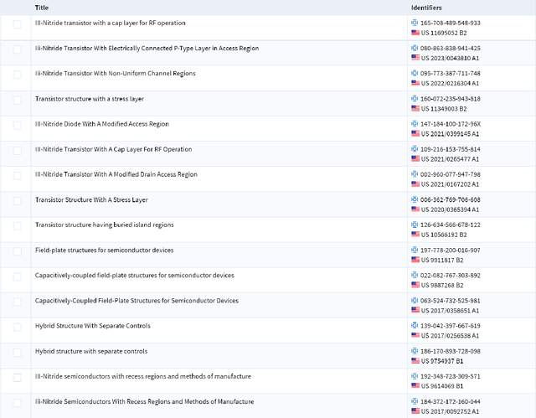The image size is (536, 418).
Task: Click Lens ID icon beside 063-524-732-525-981
Action: click(x=415, y=300)
